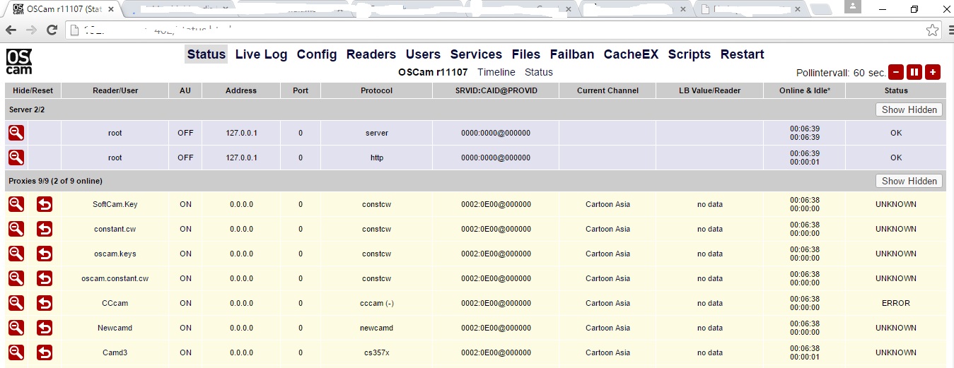
Task: Click the CCcam reader name
Action: point(115,303)
